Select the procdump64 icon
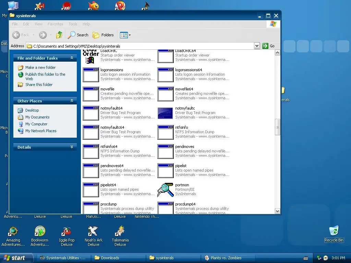 click(x=166, y=208)
